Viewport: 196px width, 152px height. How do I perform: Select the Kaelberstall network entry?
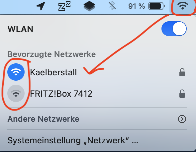[97, 72]
